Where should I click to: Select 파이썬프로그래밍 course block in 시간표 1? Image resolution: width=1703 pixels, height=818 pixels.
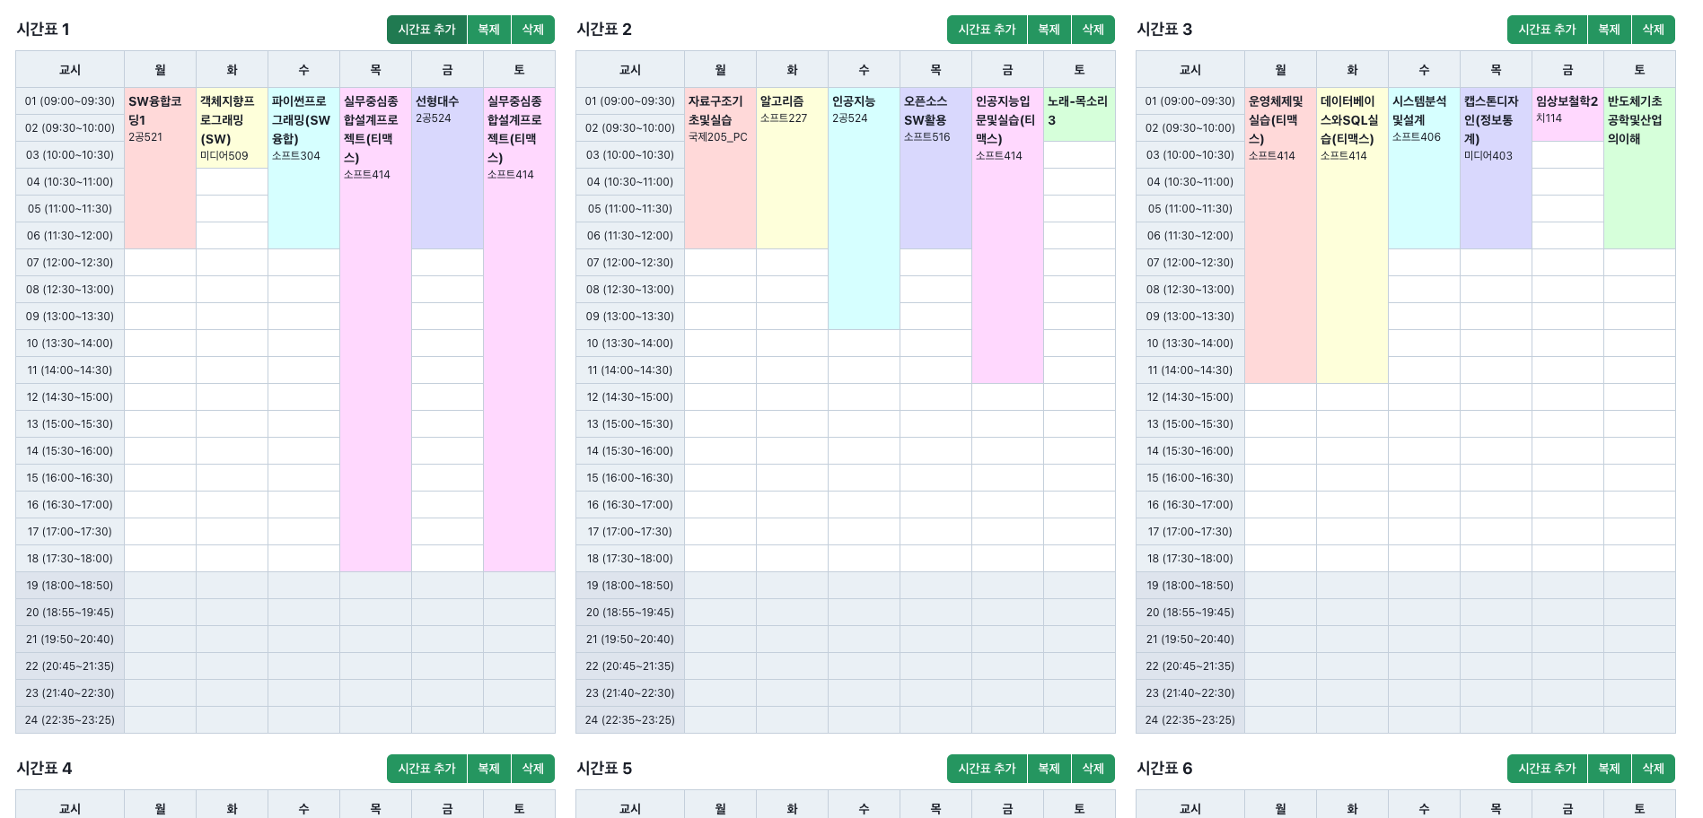tap(303, 168)
